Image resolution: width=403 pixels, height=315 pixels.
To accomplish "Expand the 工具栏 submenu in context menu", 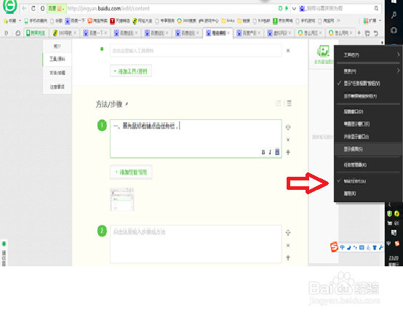I will click(x=368, y=55).
